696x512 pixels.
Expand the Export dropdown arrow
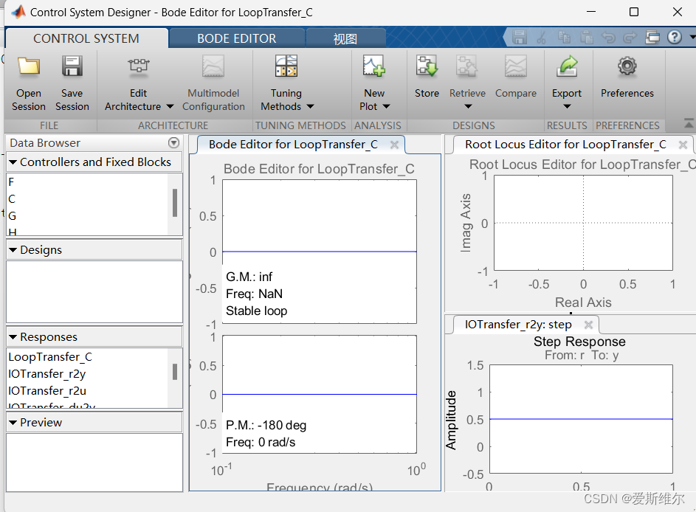[x=567, y=106]
